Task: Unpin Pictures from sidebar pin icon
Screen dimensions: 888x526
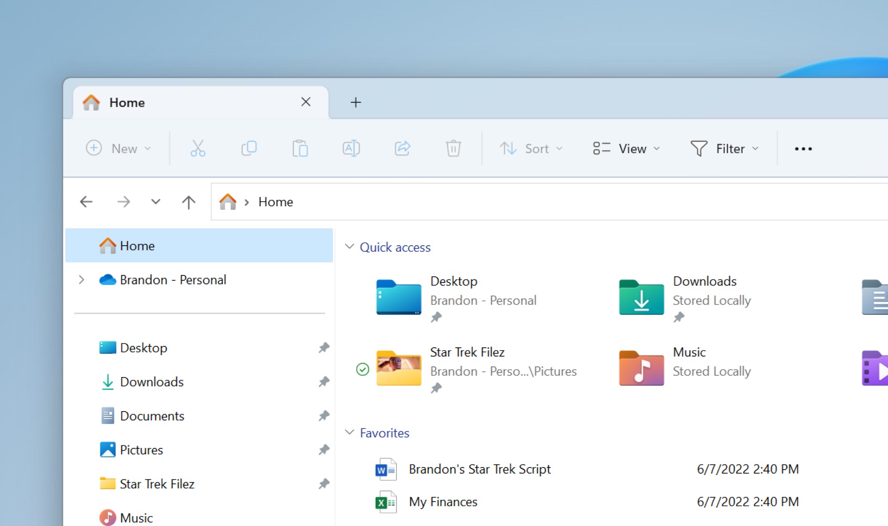Action: coord(324,450)
